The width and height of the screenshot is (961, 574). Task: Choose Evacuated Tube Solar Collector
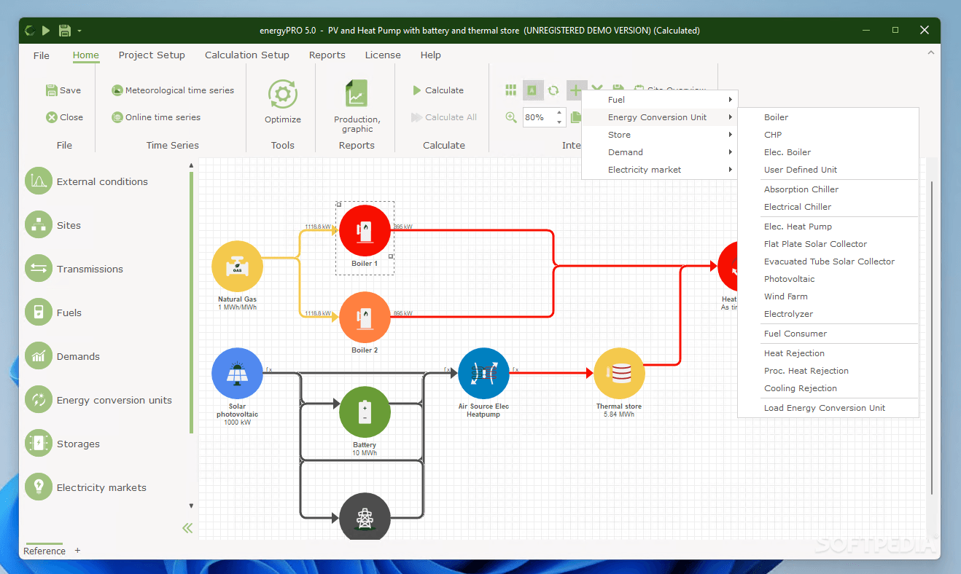(828, 262)
